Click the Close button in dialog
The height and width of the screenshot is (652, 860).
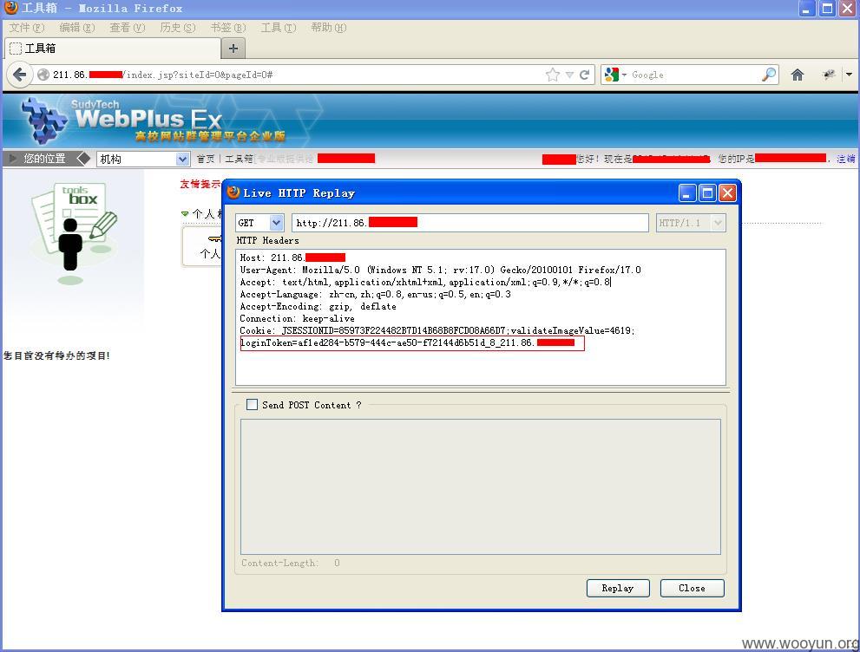[x=693, y=588]
